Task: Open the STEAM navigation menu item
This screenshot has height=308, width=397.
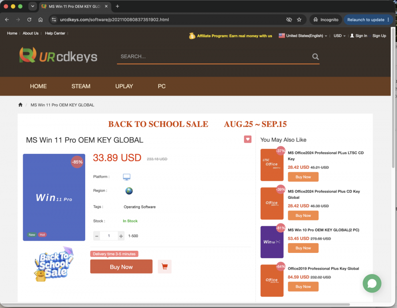Action: 81,86
